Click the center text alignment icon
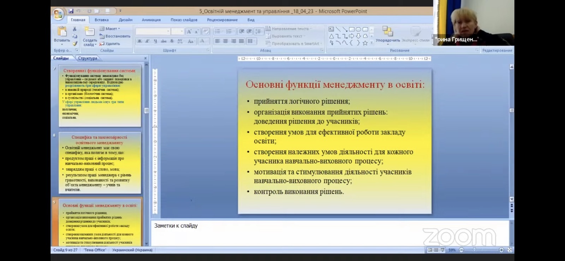The image size is (565, 261). pos(225,41)
